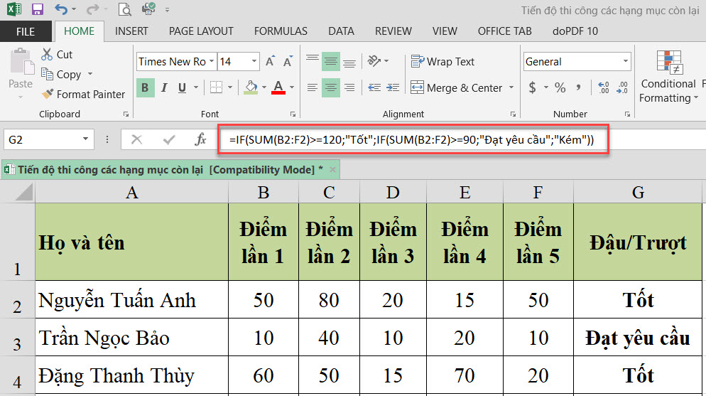Select the Format Painter tool
Screen dimensions: 706x396
coord(82,94)
